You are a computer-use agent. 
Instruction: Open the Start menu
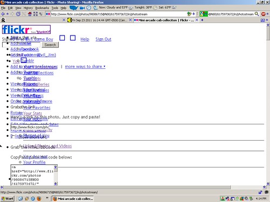click(x=7, y=199)
